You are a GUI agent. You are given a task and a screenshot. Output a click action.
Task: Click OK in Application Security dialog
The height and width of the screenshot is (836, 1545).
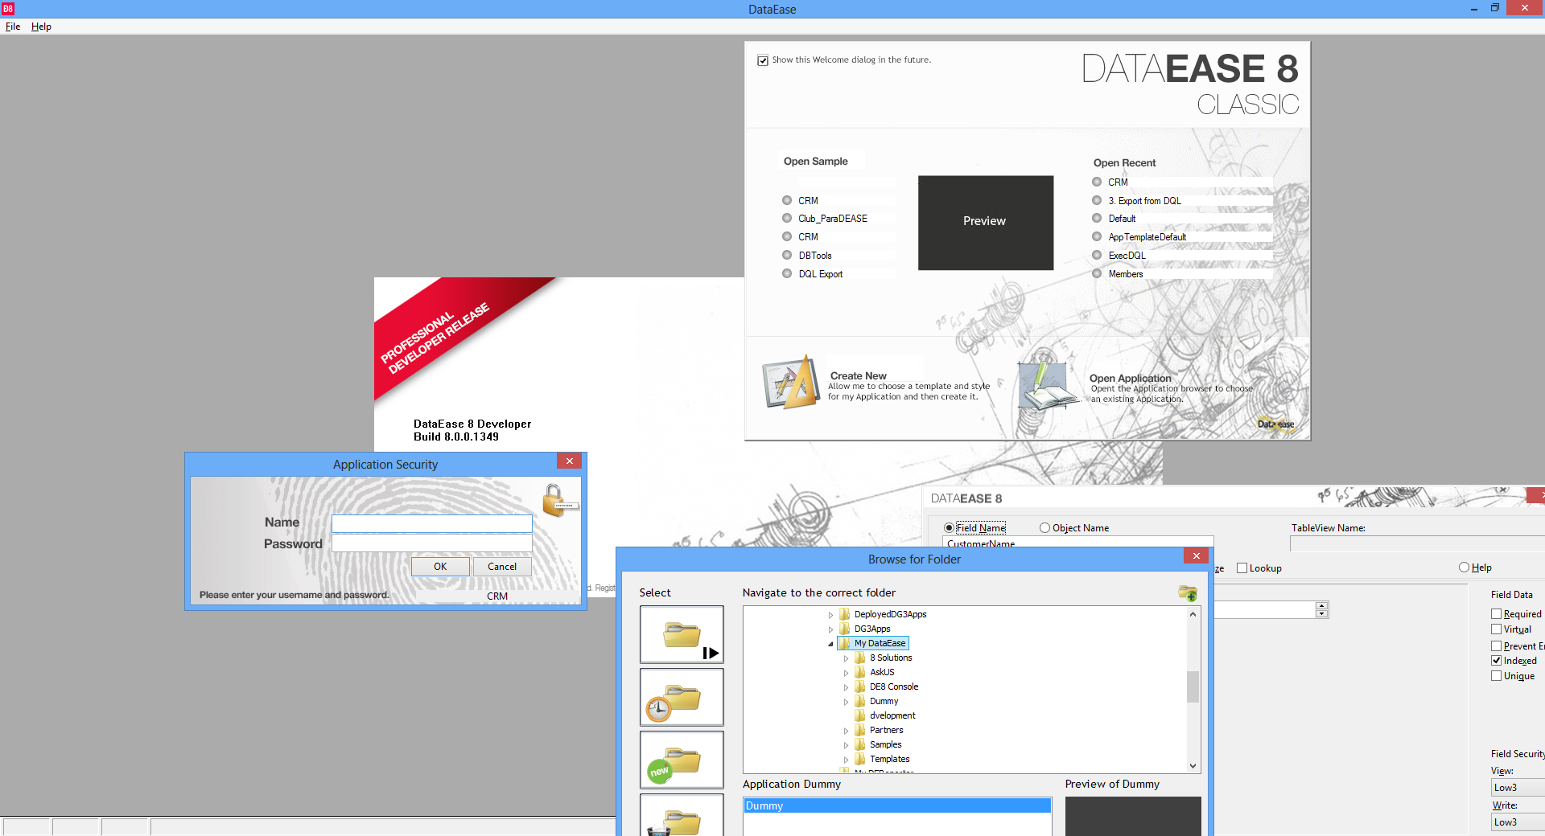[x=440, y=567]
